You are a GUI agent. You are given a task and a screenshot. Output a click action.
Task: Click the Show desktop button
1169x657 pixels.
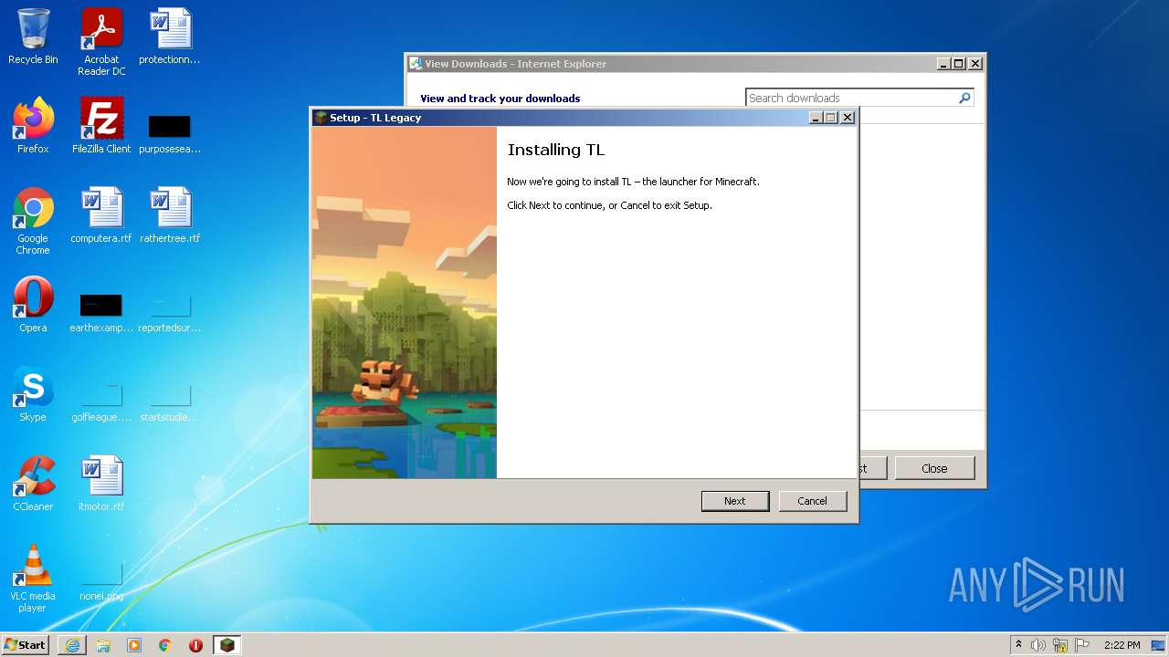point(1160,645)
